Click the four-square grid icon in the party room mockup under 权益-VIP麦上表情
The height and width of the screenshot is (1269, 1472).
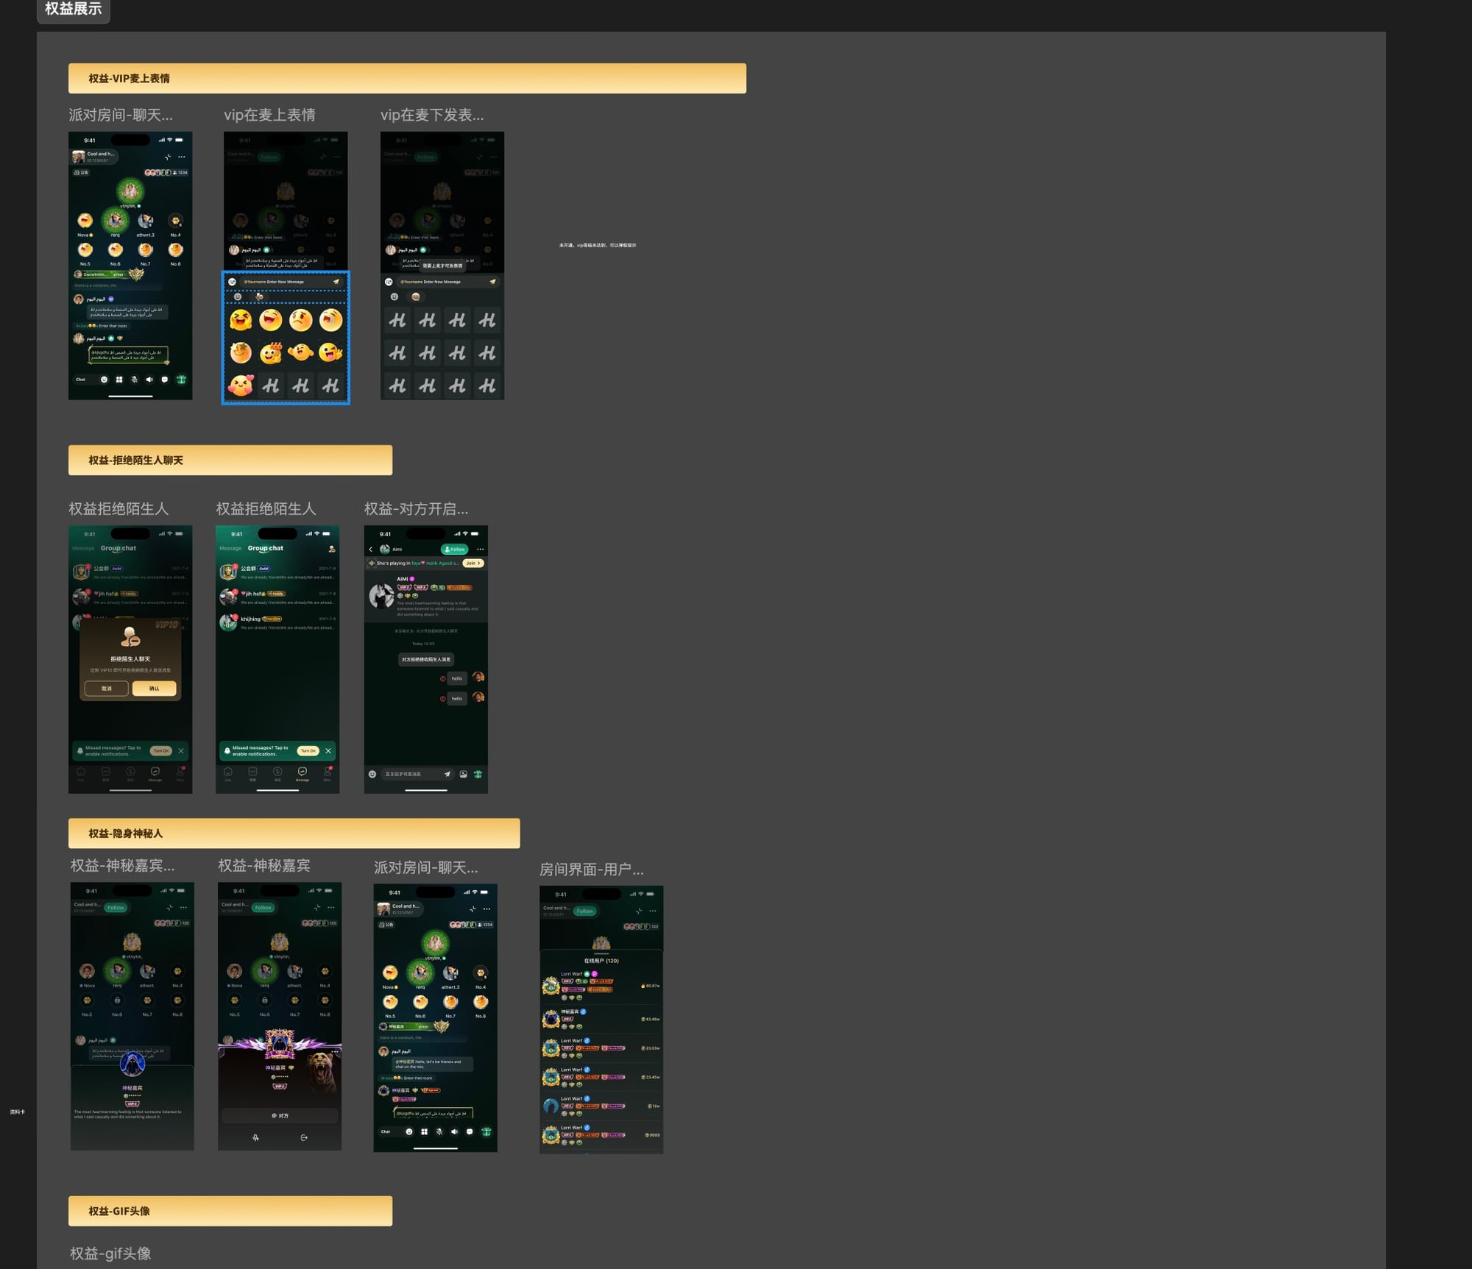[119, 380]
